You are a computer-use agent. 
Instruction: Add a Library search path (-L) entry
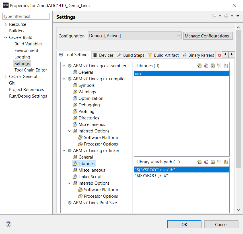199,162
